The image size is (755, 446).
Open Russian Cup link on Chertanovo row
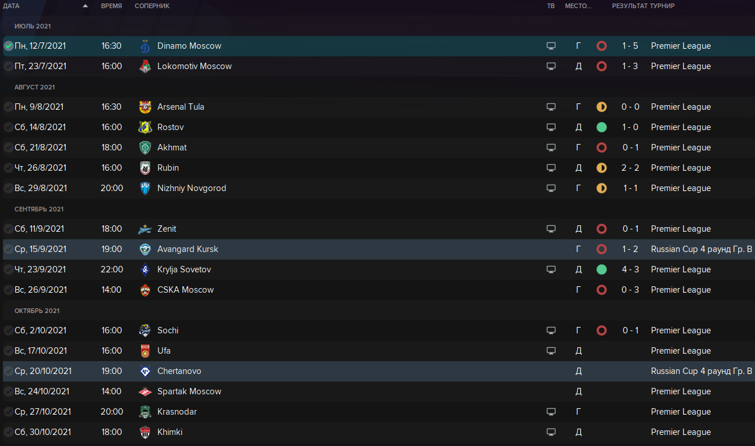pos(701,371)
